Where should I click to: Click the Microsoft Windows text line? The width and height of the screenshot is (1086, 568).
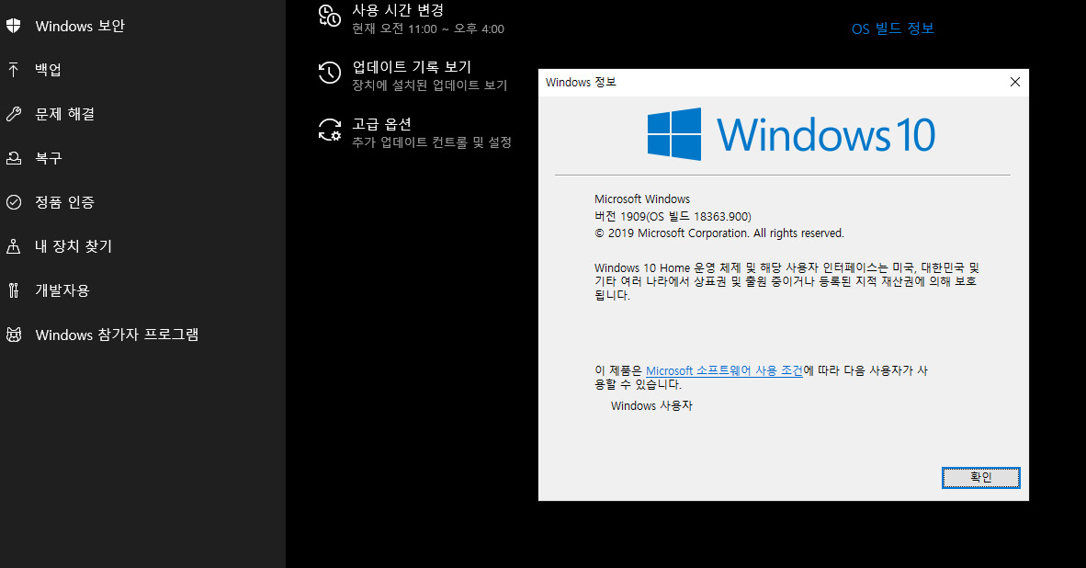pos(642,199)
